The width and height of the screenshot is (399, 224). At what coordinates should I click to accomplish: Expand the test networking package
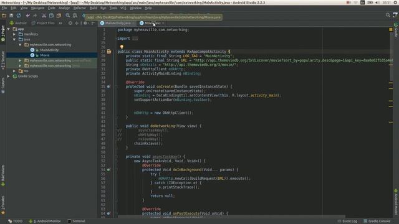click(x=20, y=66)
